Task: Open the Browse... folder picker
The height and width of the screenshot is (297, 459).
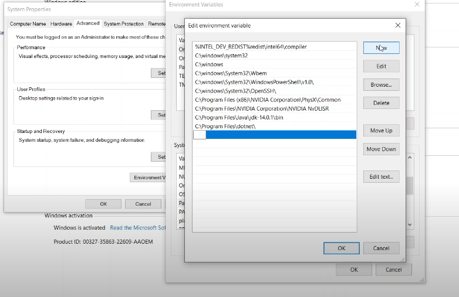Action: (381, 84)
